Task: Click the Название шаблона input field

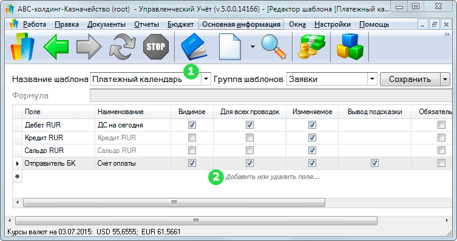Action: 146,79
